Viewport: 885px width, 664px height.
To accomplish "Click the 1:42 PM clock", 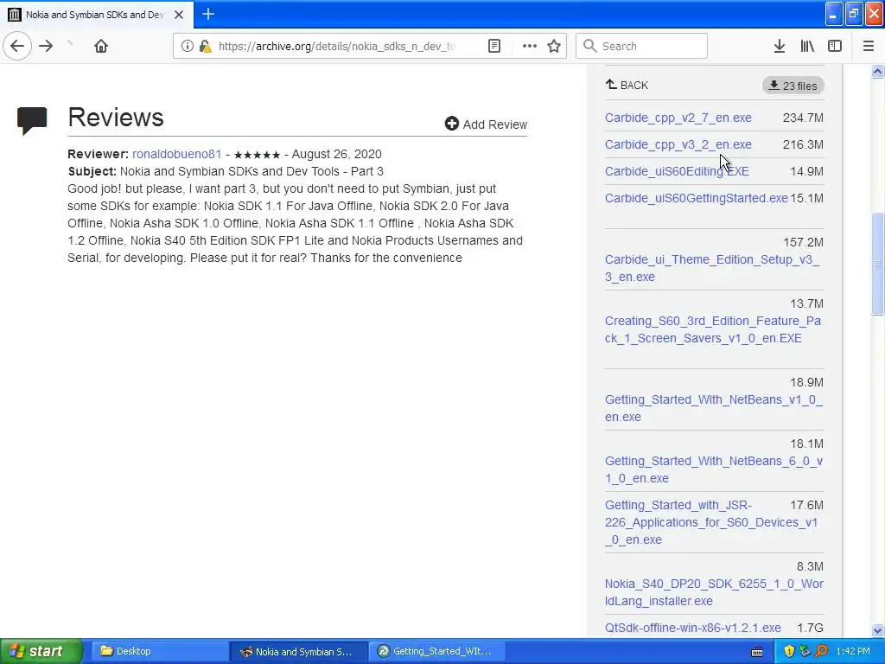I will click(853, 651).
